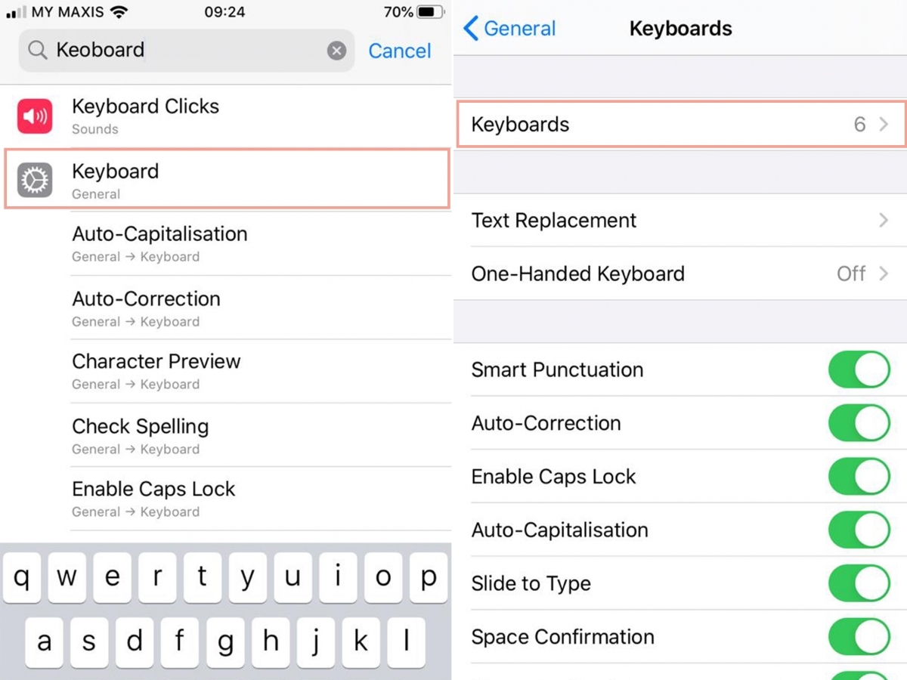The image size is (907, 680).
Task: Turn off the Auto-Correction toggle
Action: click(x=859, y=423)
